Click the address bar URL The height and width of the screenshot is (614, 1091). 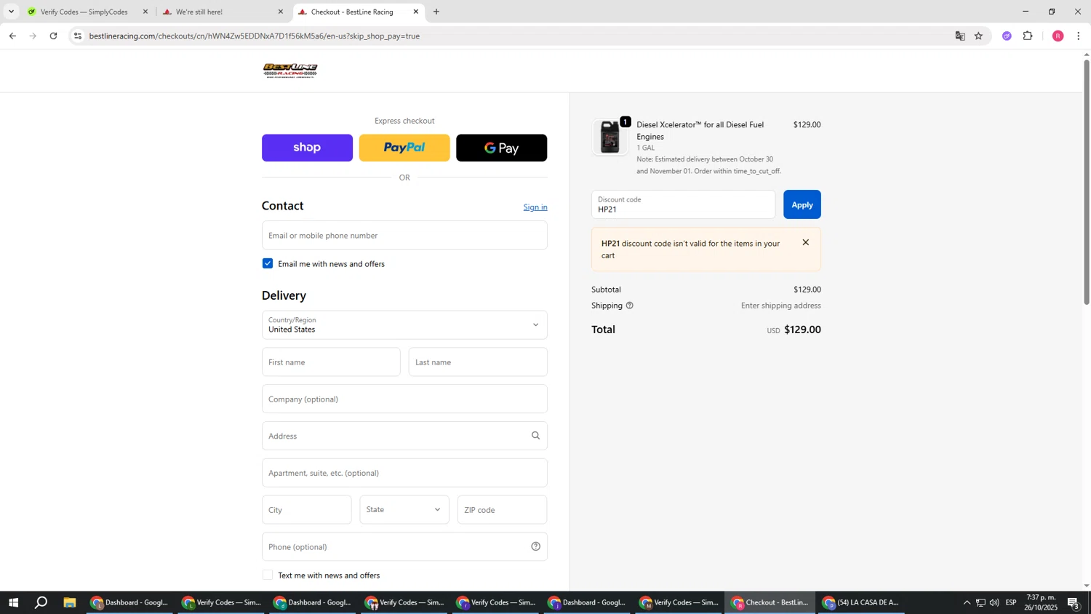[255, 36]
